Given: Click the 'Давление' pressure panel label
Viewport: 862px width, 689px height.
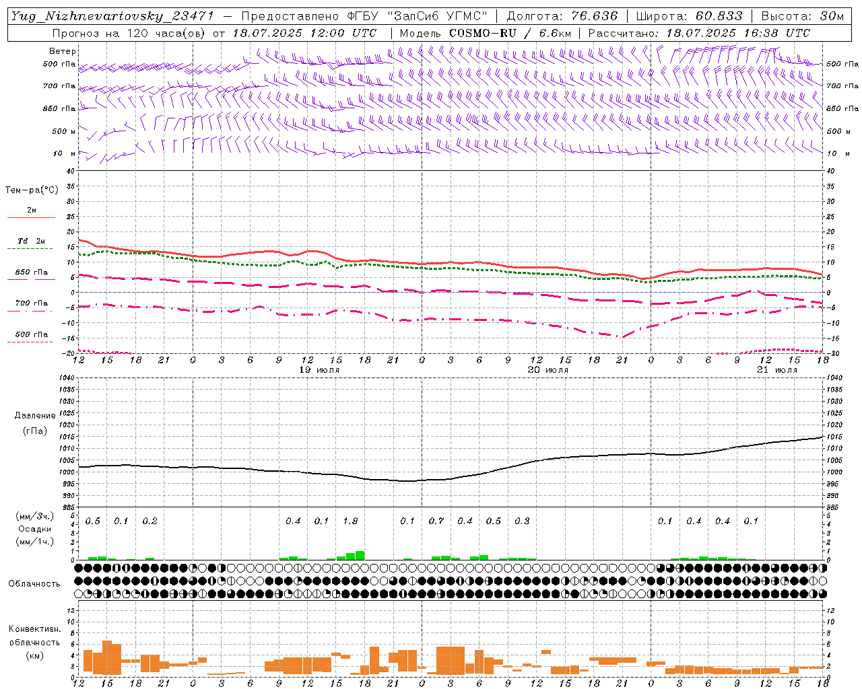Looking at the screenshot, I should 34,416.
